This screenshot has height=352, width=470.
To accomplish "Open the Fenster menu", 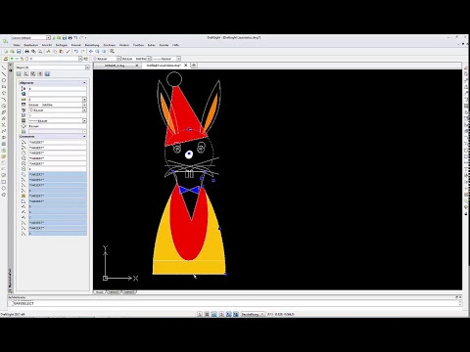I will click(164, 45).
